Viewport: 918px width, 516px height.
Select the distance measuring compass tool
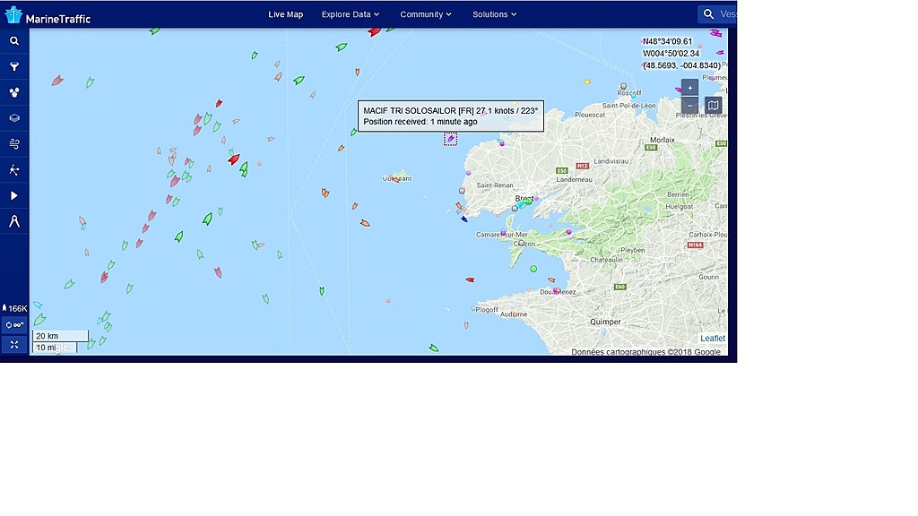pyautogui.click(x=14, y=222)
